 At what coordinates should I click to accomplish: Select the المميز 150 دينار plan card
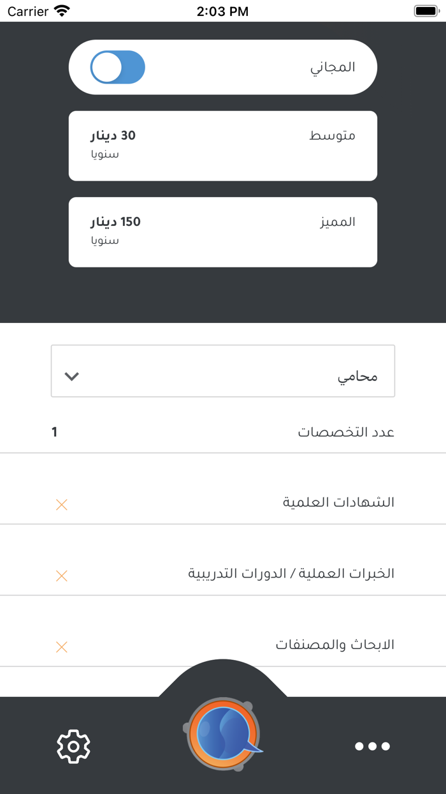(222, 232)
